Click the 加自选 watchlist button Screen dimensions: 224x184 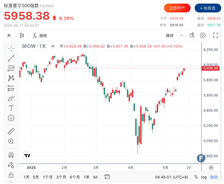click(x=208, y=8)
